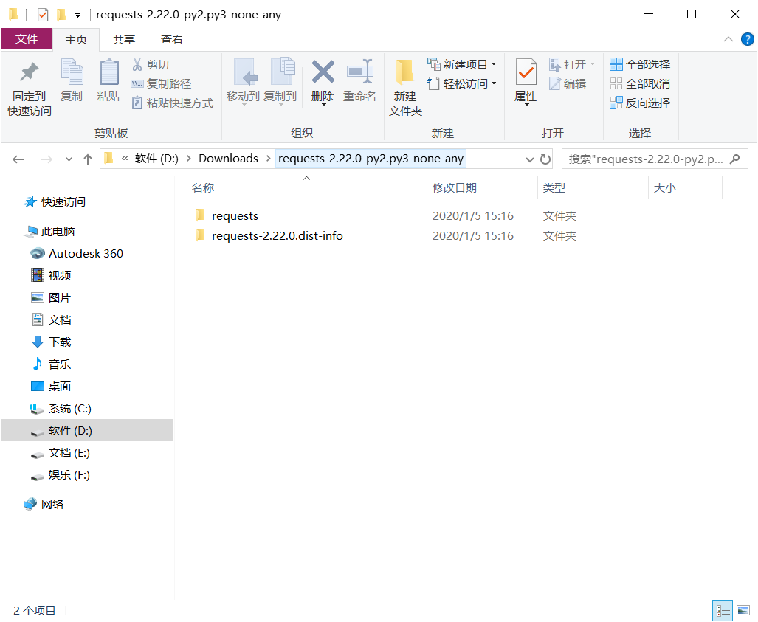
Task: Click the Rename (重命名) icon
Action: 359,72
